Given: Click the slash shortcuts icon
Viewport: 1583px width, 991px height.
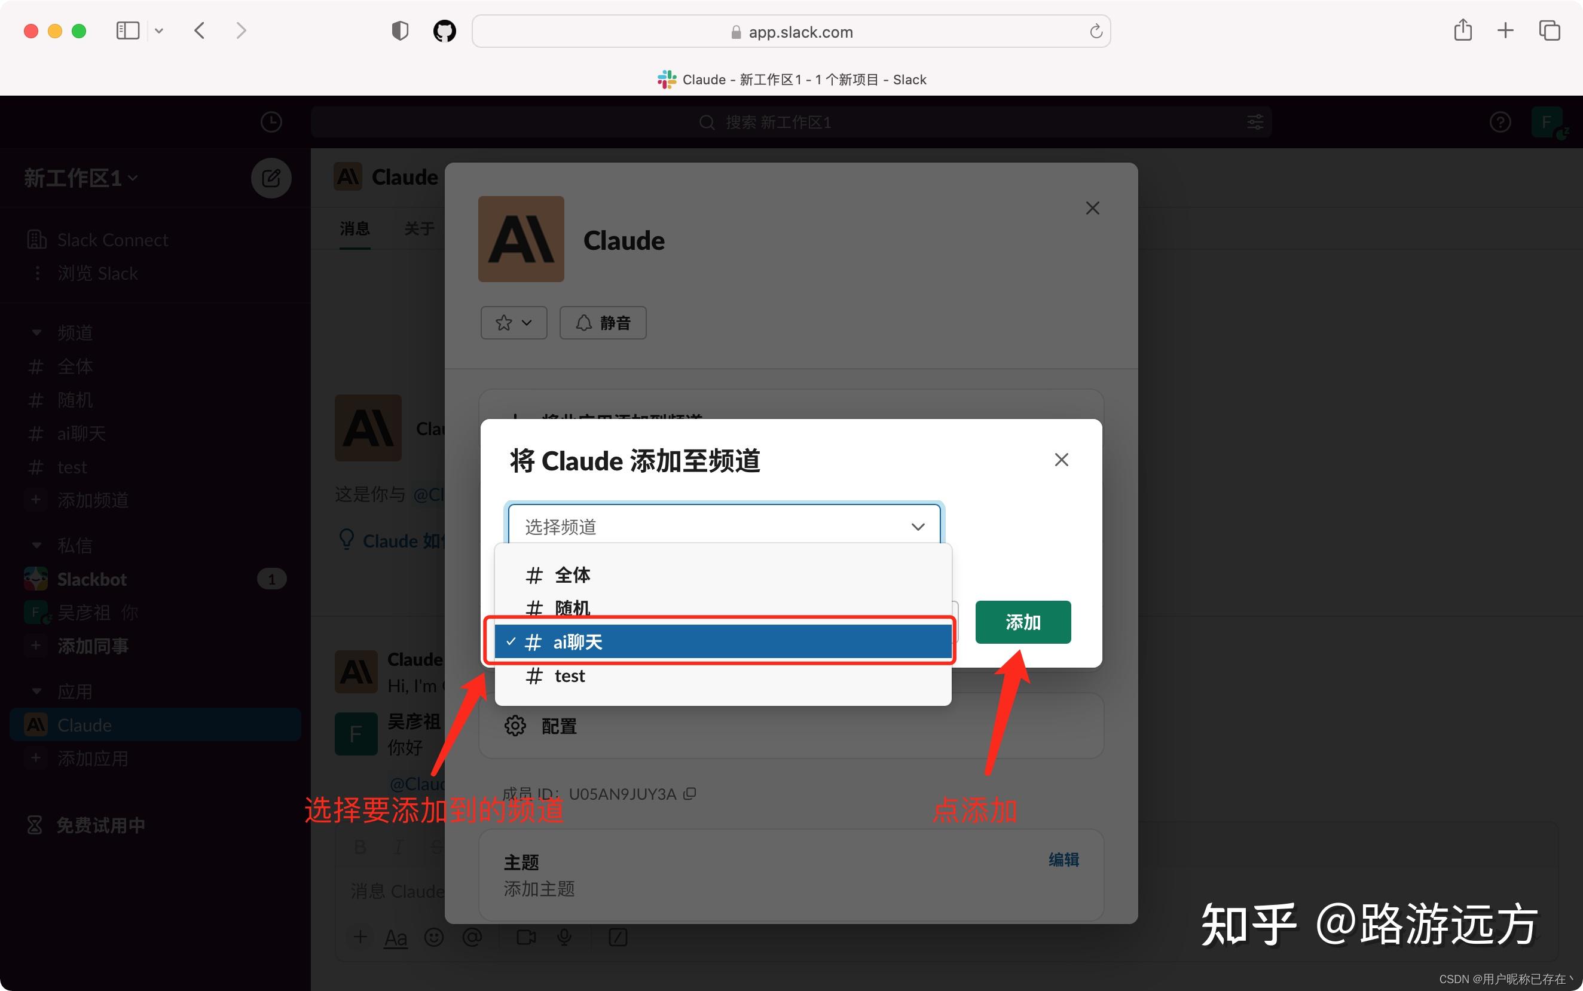Looking at the screenshot, I should pyautogui.click(x=618, y=937).
